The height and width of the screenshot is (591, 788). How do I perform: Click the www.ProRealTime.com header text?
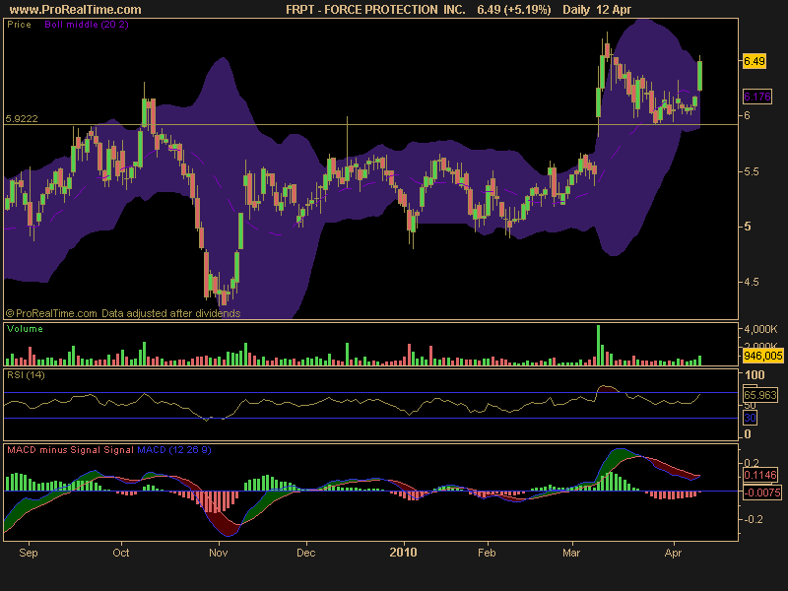pyautogui.click(x=76, y=10)
